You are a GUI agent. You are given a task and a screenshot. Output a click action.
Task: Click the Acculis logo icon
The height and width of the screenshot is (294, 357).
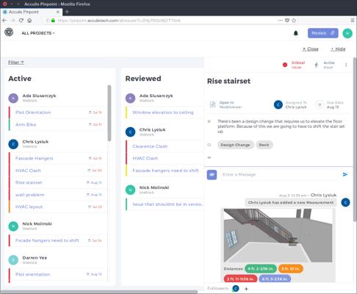pos(9,32)
